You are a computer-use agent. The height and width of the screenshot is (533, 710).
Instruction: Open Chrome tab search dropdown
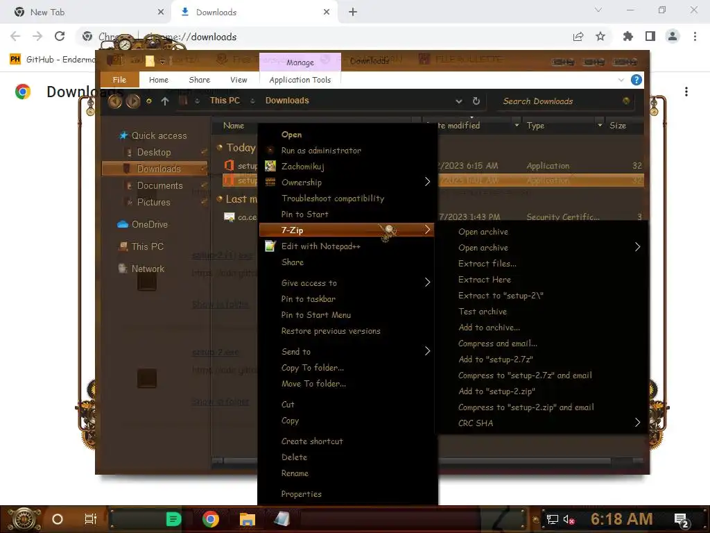click(x=598, y=10)
